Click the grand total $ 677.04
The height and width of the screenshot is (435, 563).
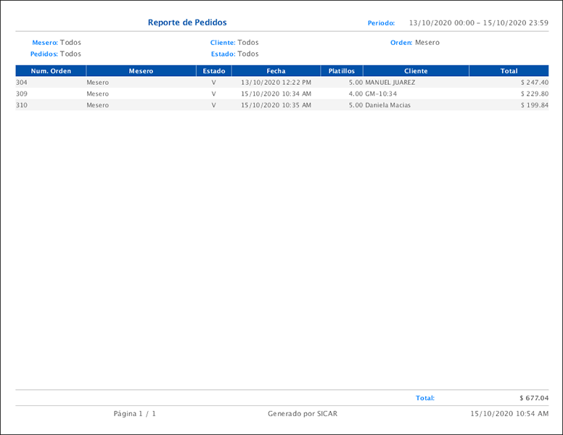[x=534, y=398]
